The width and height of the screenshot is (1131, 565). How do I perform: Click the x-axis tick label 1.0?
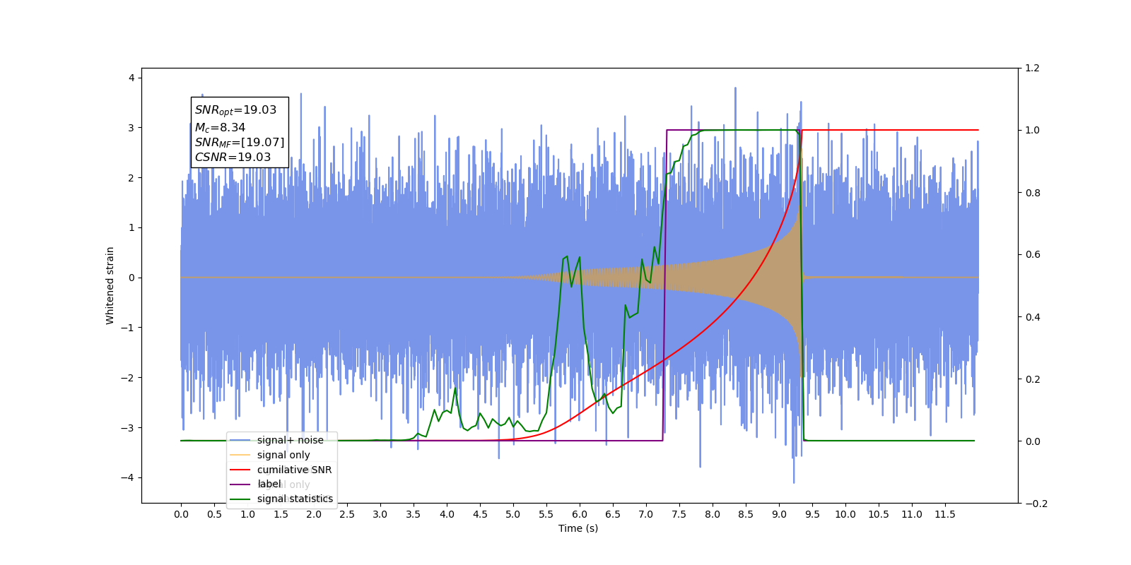[247, 514]
